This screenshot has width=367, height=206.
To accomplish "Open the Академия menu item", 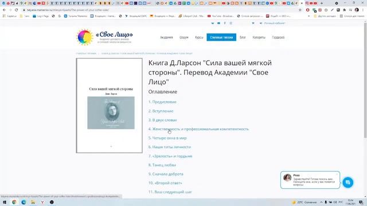I will point(166,37).
